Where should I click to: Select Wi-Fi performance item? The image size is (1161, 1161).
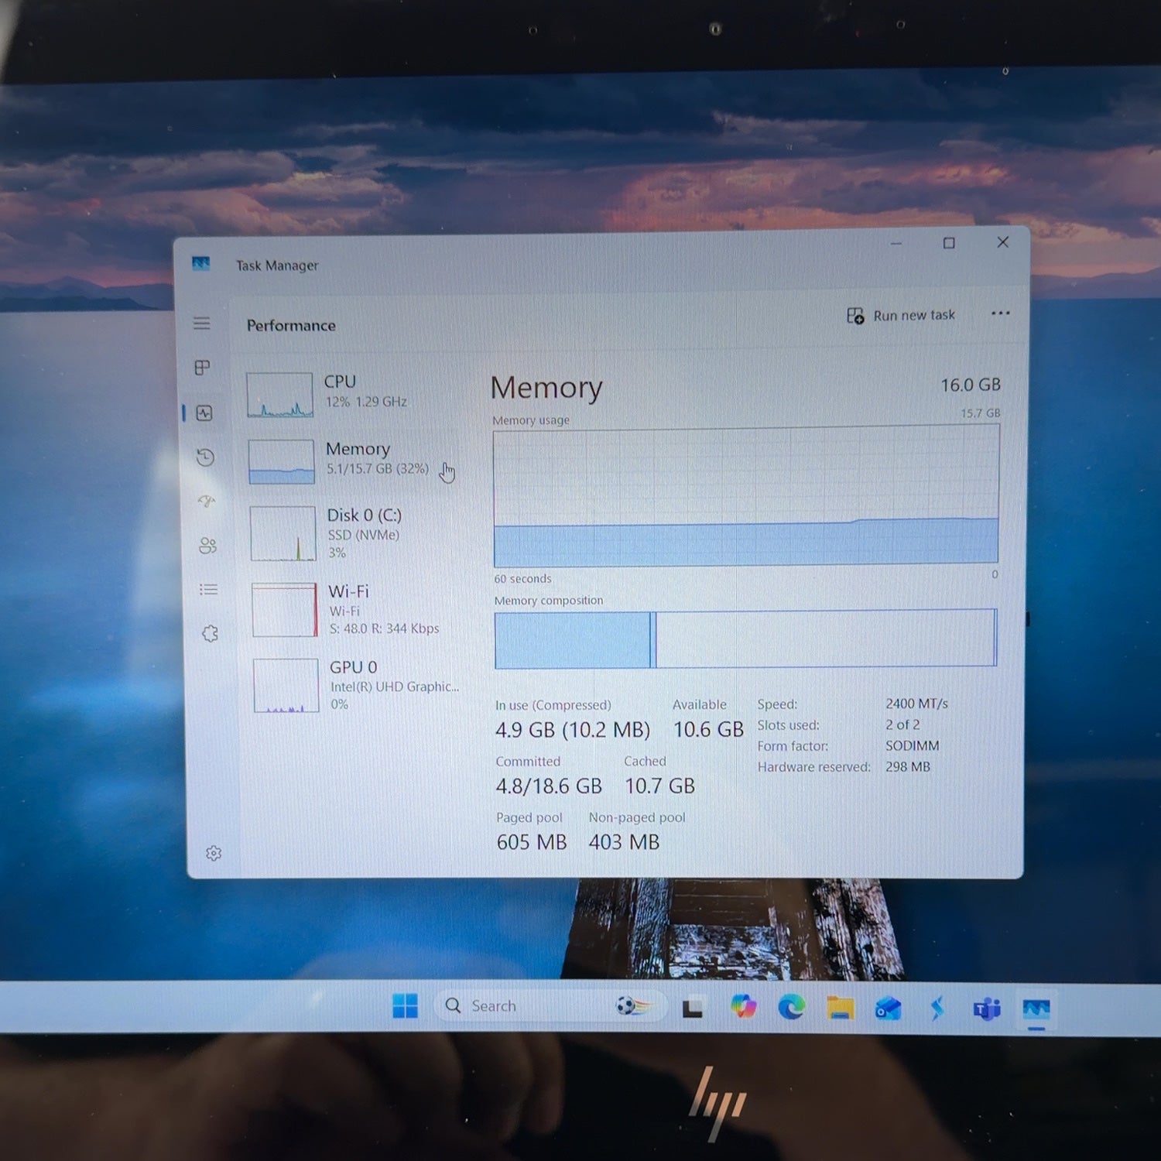tap(357, 609)
